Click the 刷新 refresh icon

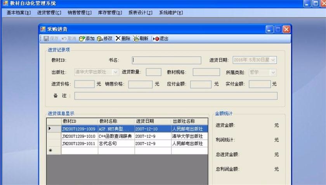click(x=136, y=38)
